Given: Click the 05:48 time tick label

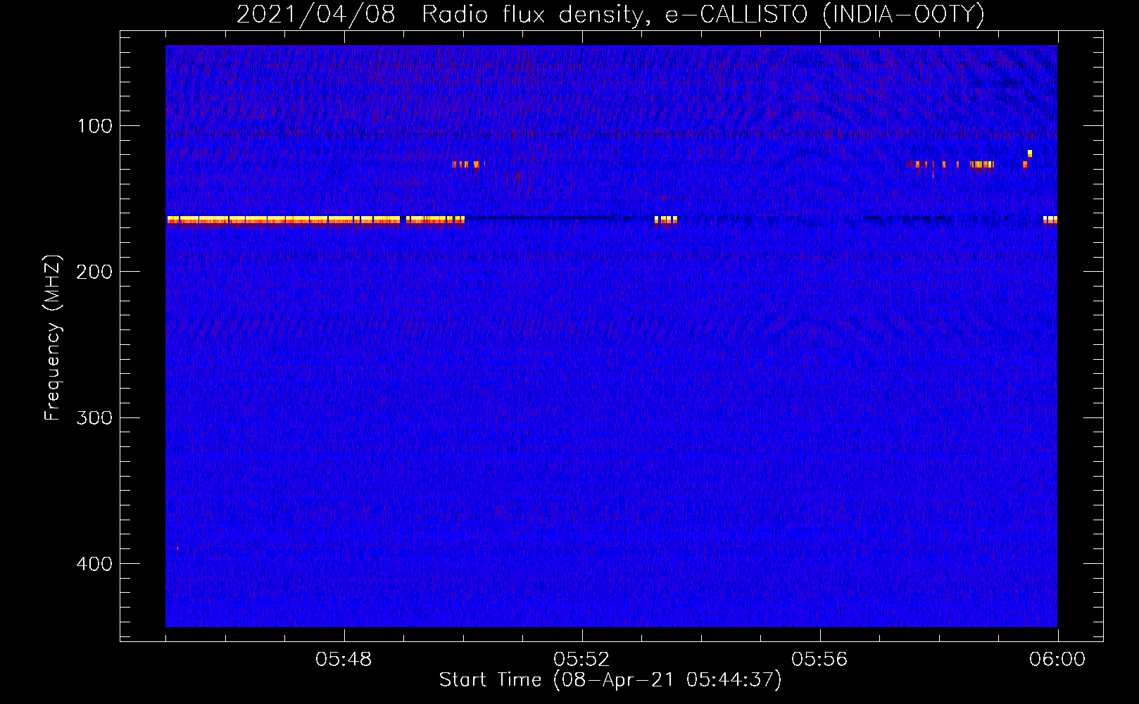Looking at the screenshot, I should tap(344, 660).
